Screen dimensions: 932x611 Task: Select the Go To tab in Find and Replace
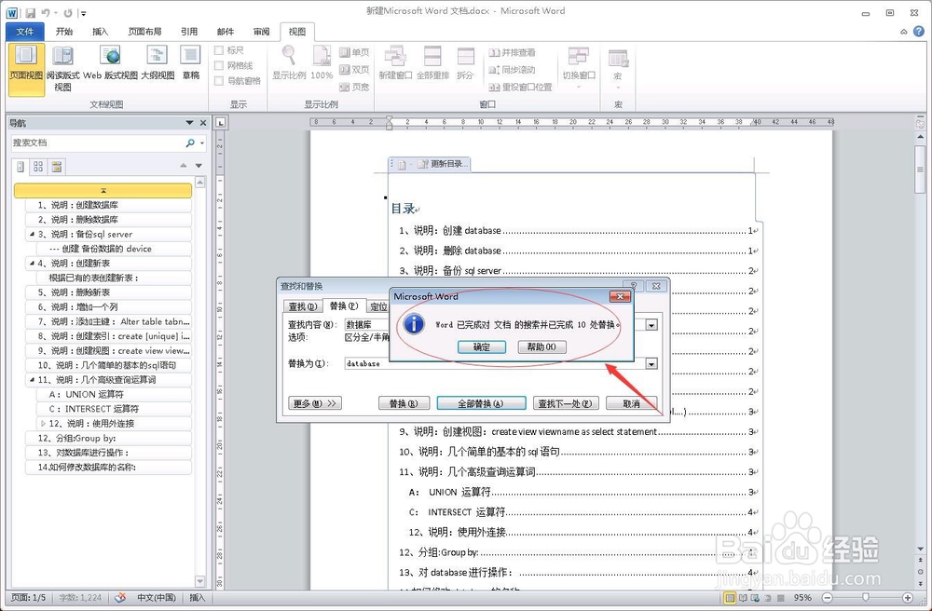click(378, 306)
